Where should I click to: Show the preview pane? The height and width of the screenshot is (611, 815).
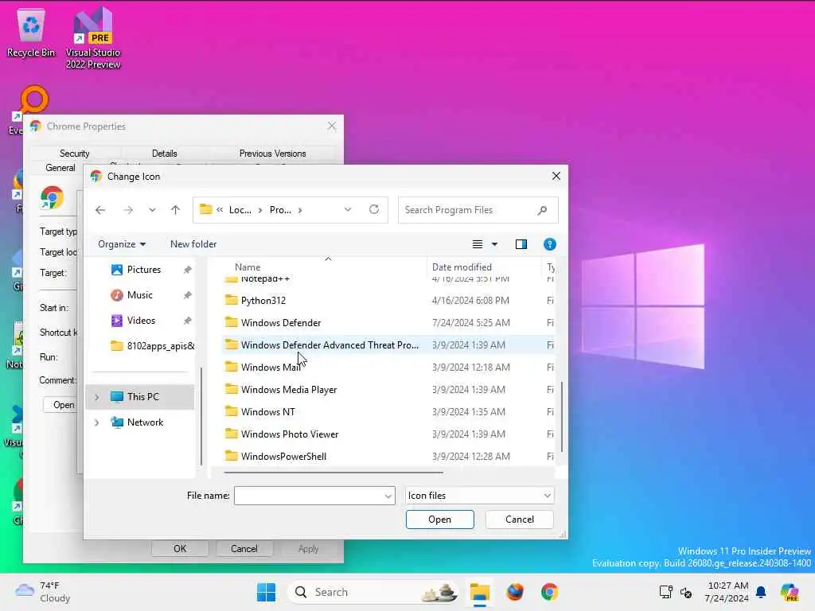tap(521, 244)
